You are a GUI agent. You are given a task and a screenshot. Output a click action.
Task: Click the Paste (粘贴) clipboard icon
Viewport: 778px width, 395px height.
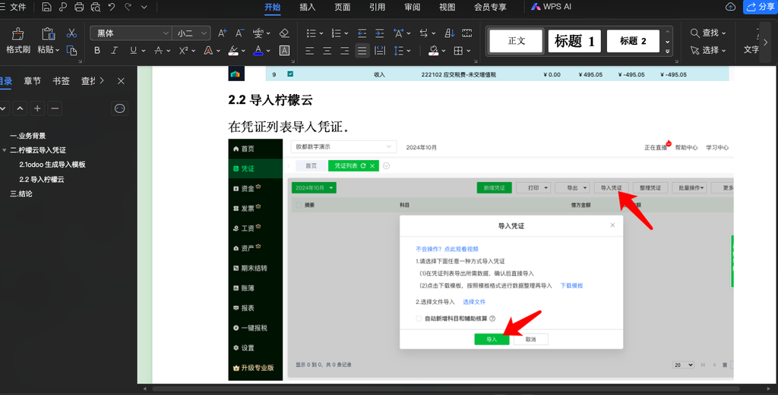[48, 33]
